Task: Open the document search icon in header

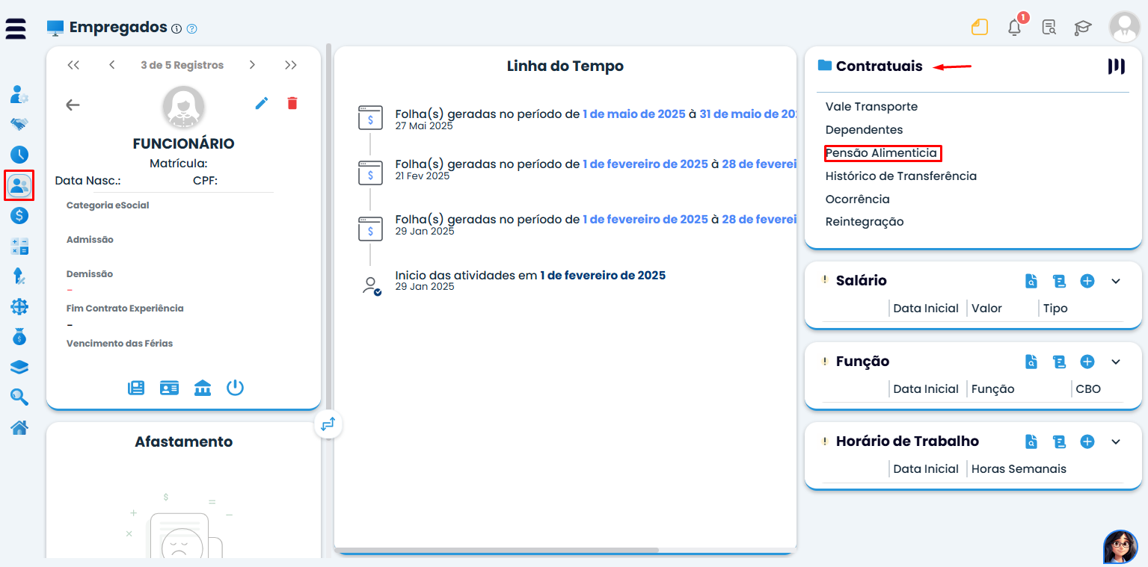Action: click(1049, 28)
